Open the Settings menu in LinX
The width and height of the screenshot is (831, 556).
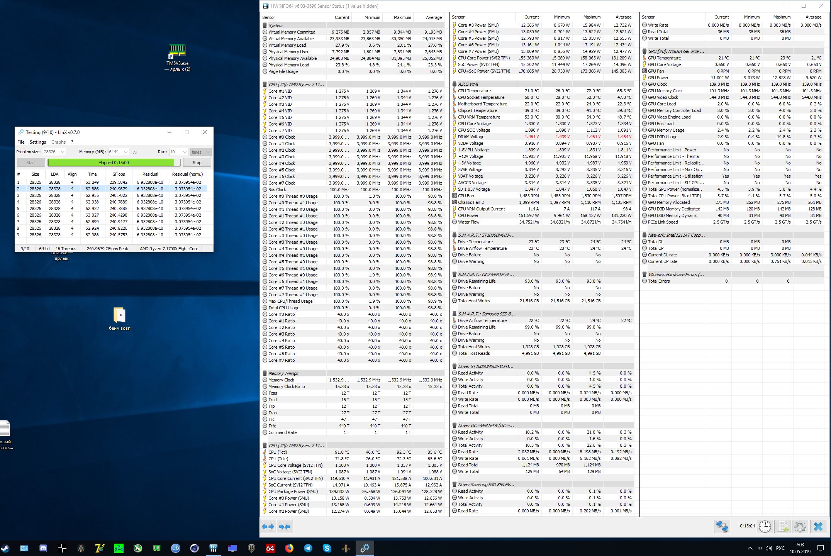pos(38,142)
